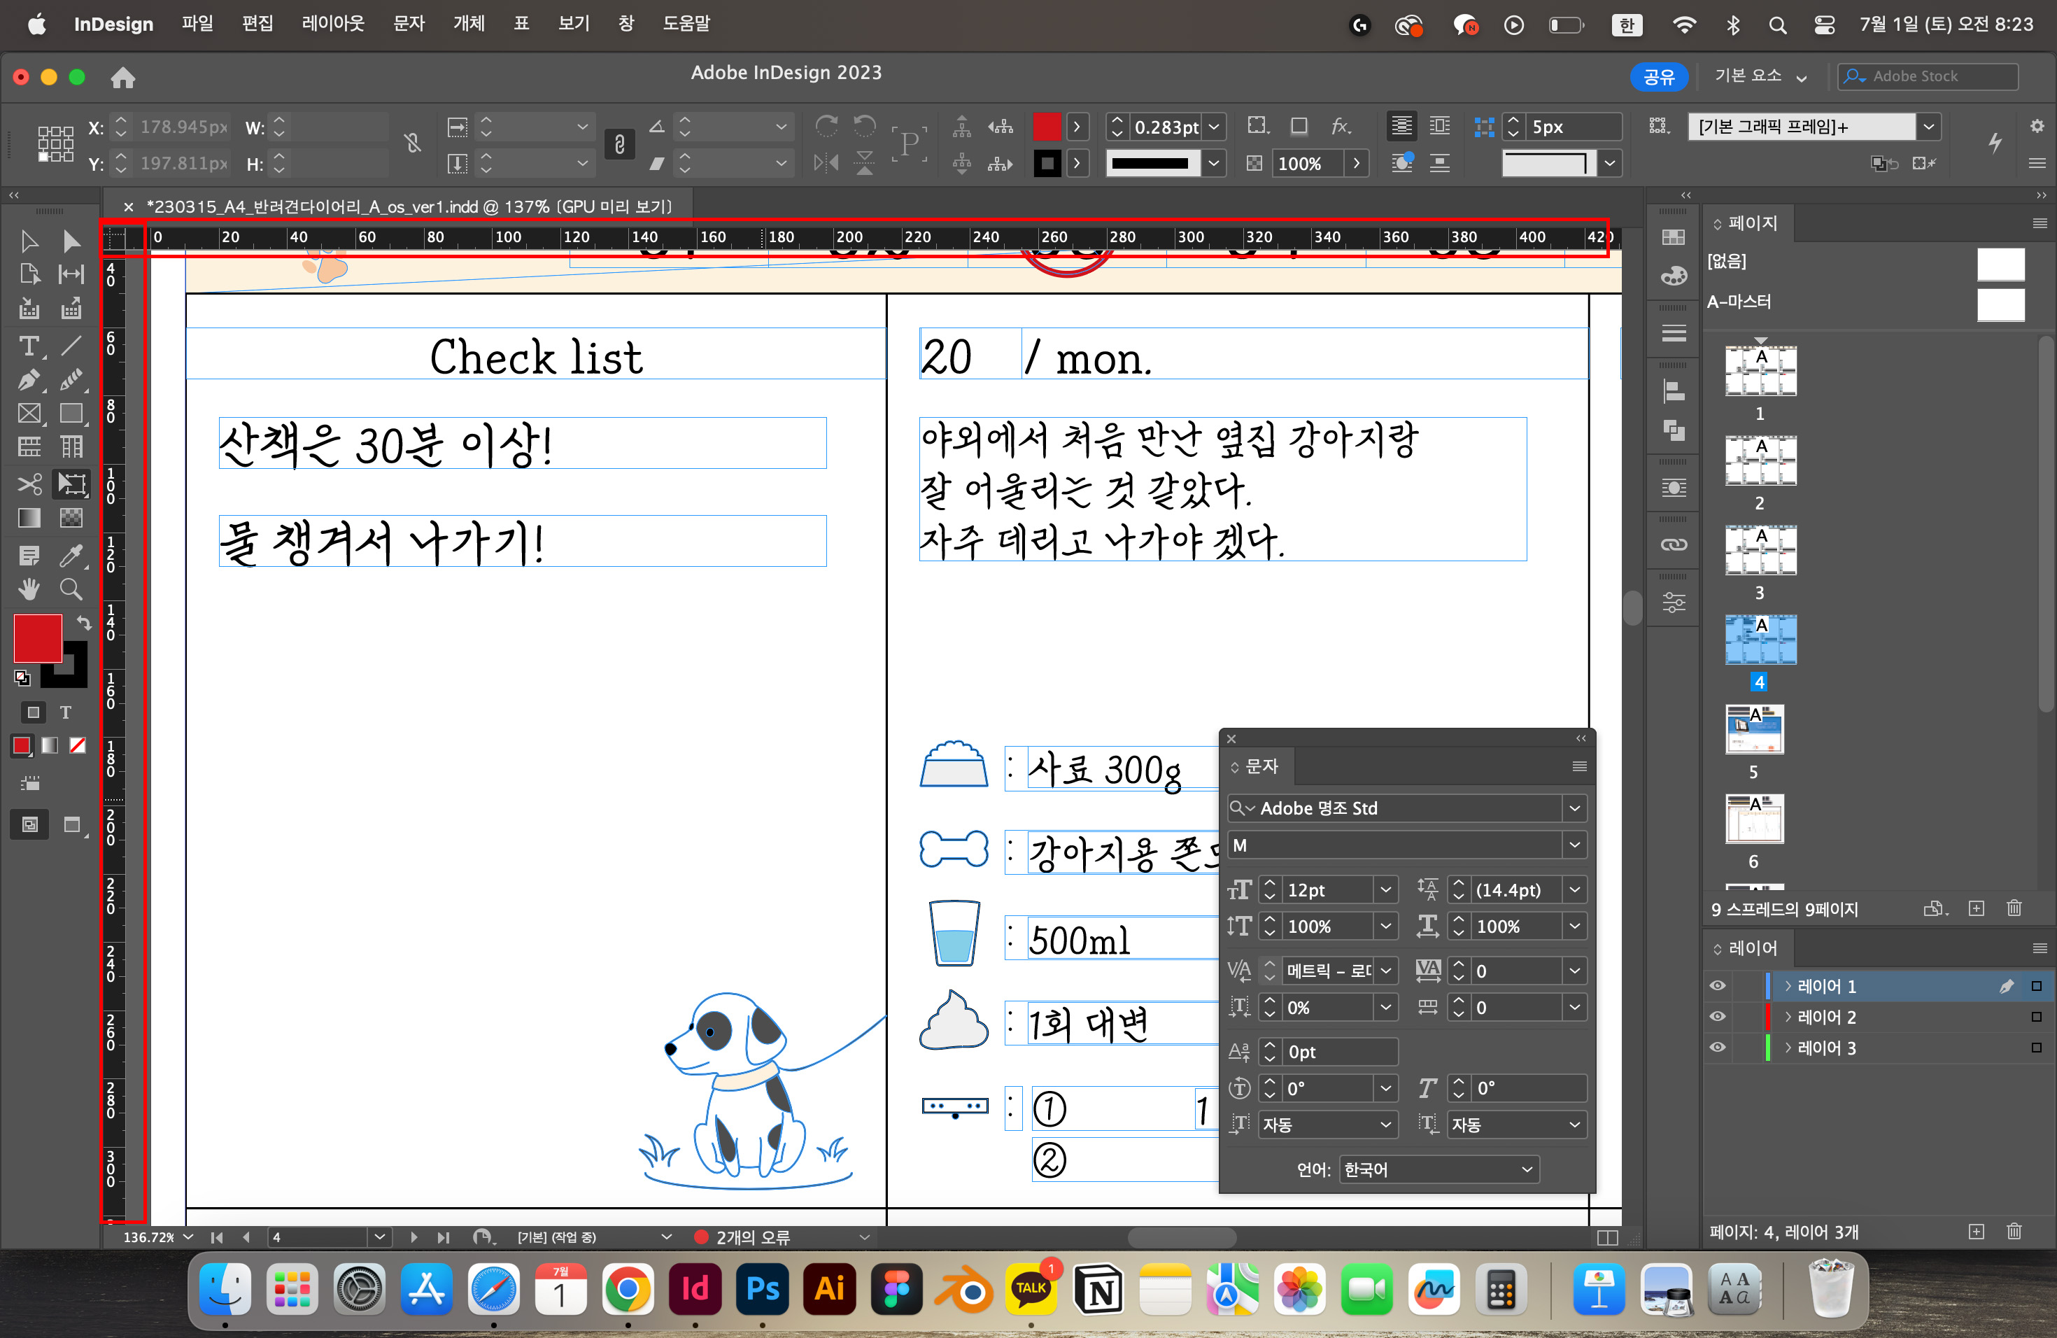
Task: Swap fill and stroke colors
Action: (x=83, y=622)
